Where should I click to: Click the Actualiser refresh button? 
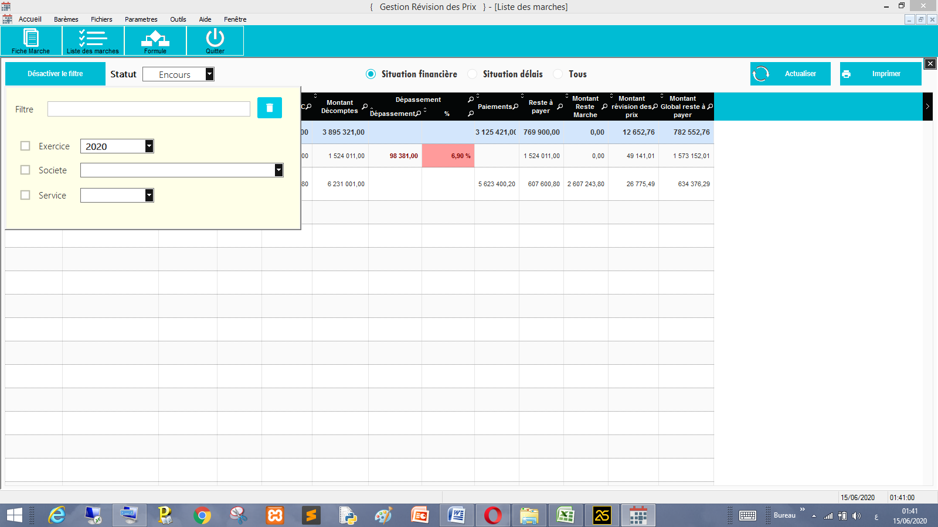(x=790, y=74)
